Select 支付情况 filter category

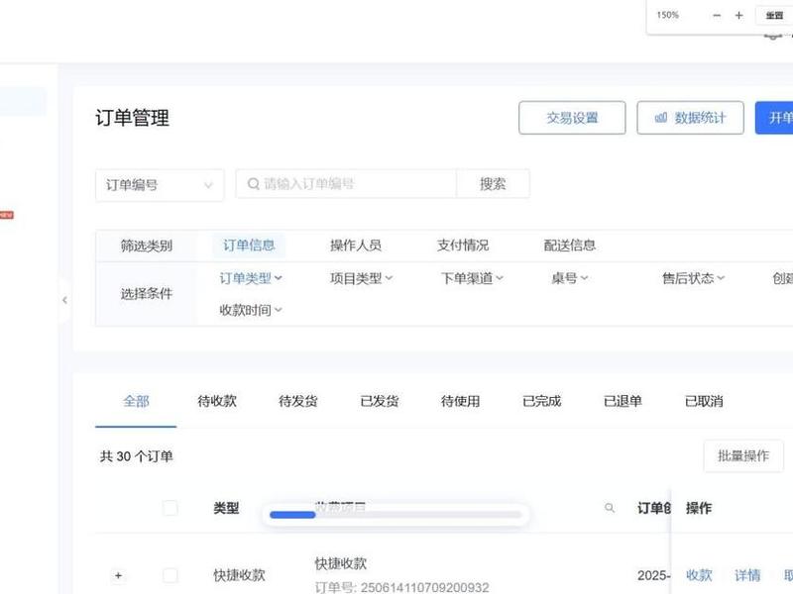click(x=463, y=246)
